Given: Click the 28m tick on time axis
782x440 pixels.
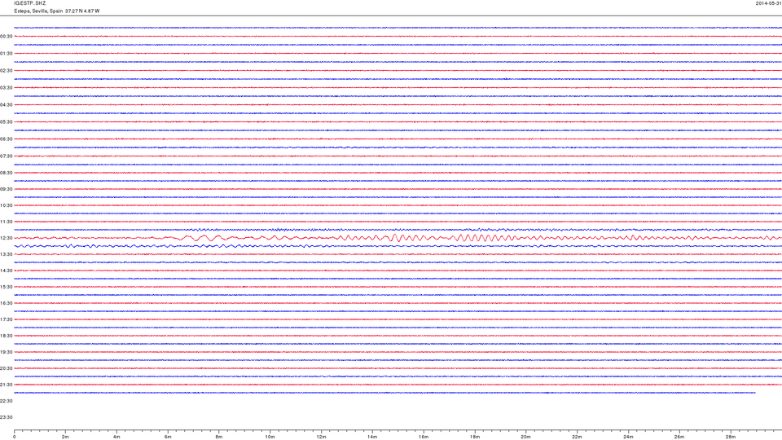Looking at the screenshot, I should [x=731, y=437].
